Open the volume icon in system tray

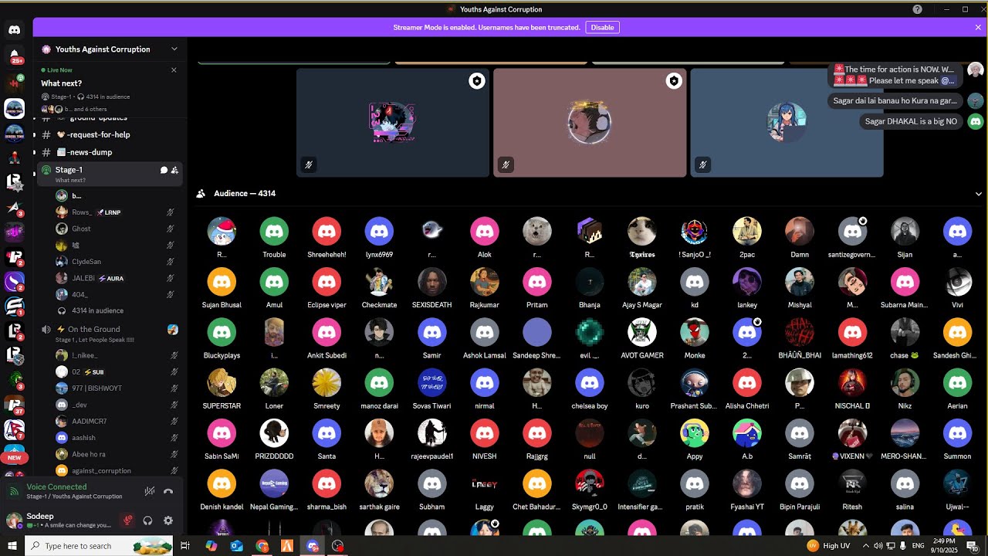click(878, 546)
